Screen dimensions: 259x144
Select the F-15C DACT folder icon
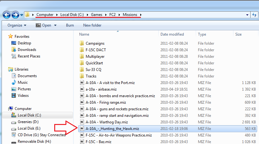(82, 50)
